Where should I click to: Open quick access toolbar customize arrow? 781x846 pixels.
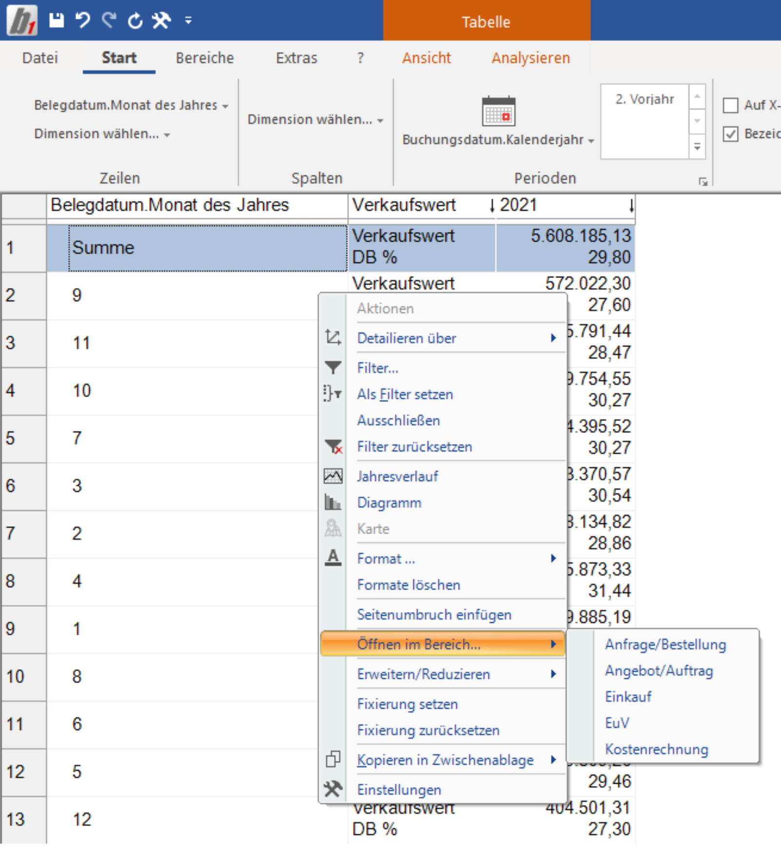(188, 20)
